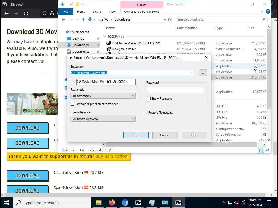
Task: Browse for extraction folder with ellipsis button
Action: point(203,73)
